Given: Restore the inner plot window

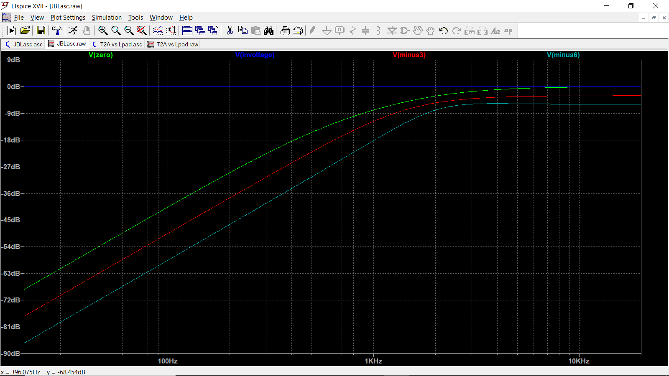Looking at the screenshot, I should click(654, 18).
